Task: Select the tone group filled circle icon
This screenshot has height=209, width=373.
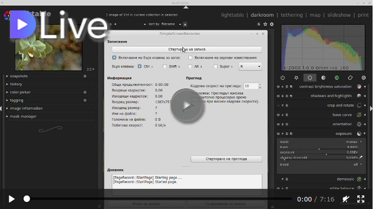Action: click(x=323, y=78)
